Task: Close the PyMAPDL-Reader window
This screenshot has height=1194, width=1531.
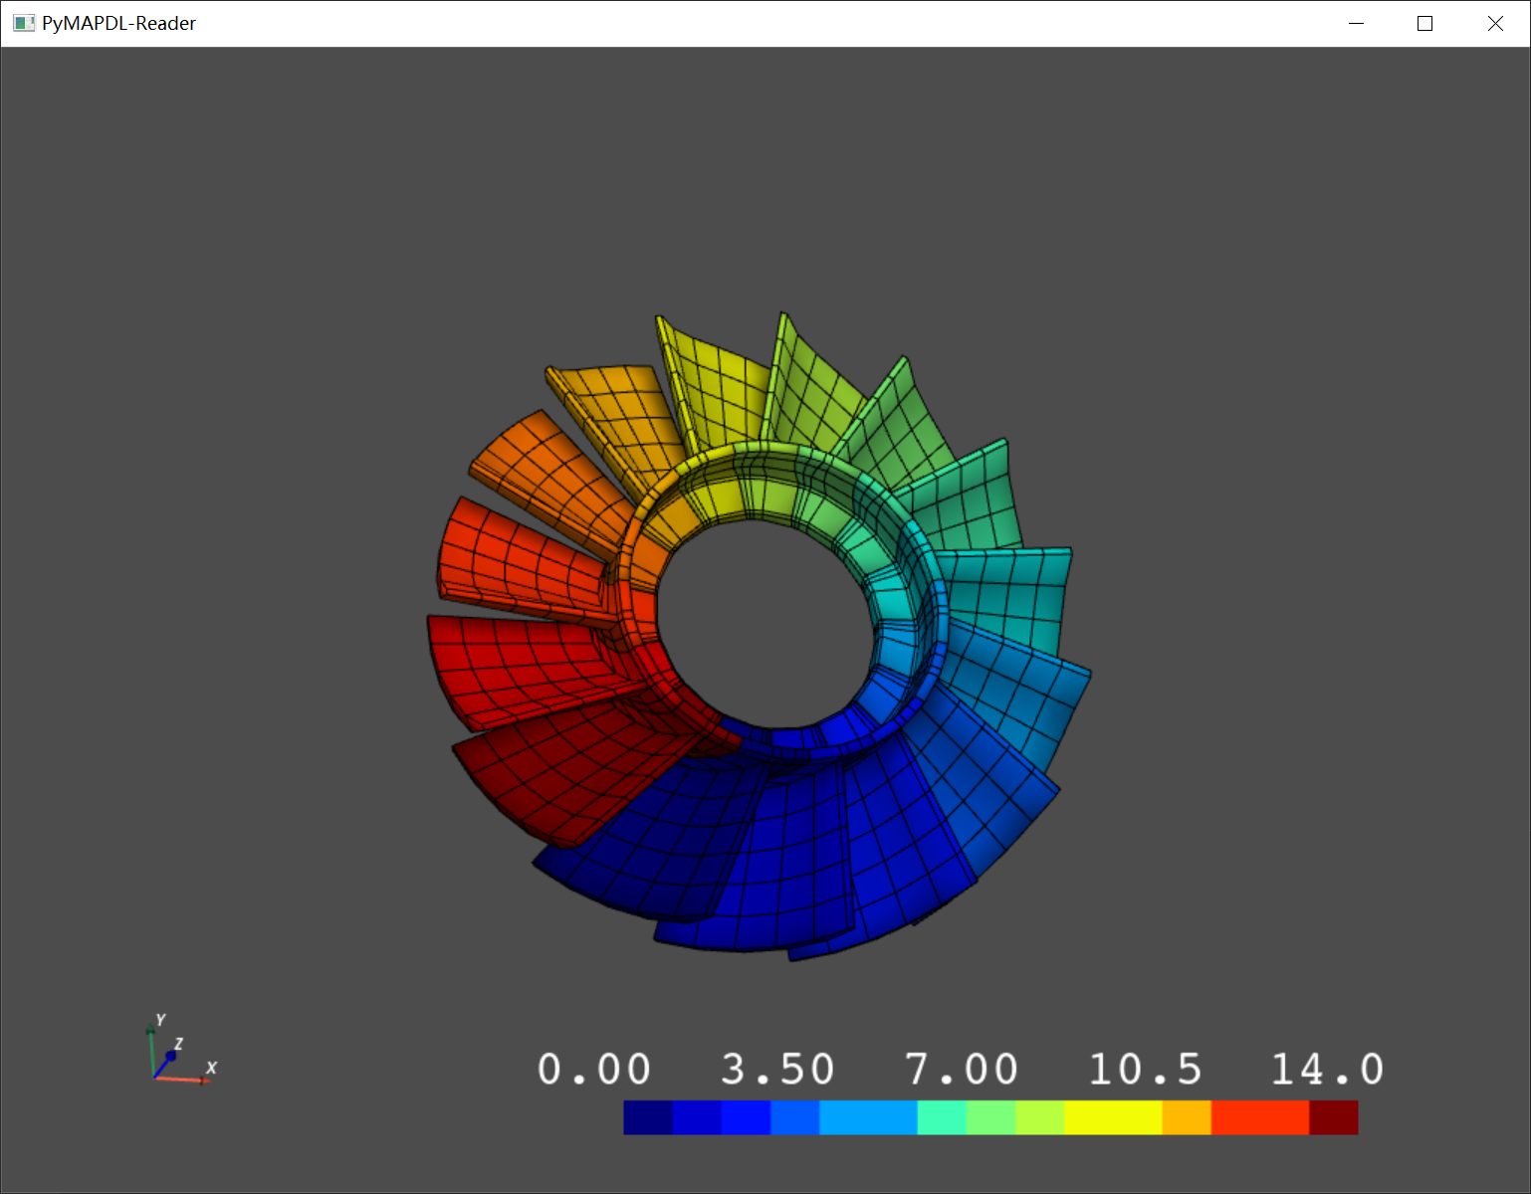Action: coord(1495,23)
